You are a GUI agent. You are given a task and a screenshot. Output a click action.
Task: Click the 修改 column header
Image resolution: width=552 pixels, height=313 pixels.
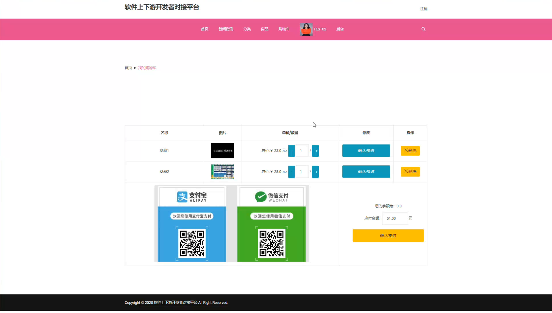366,133
